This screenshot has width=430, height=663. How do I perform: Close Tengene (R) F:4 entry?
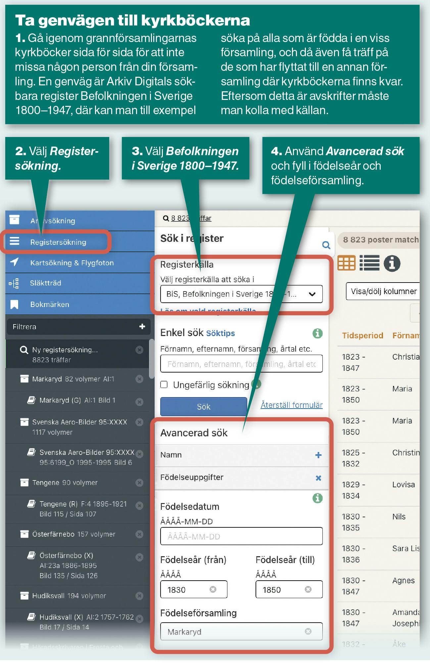point(140,506)
